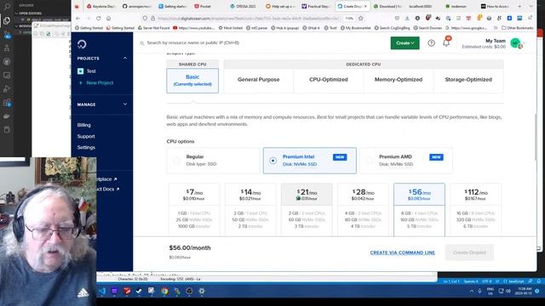The width and height of the screenshot is (545, 306).
Task: Collapse the PROJECTS section chevron
Action: 125,58
